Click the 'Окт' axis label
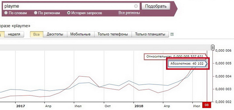234x110 pixels. [x=108, y=106]
